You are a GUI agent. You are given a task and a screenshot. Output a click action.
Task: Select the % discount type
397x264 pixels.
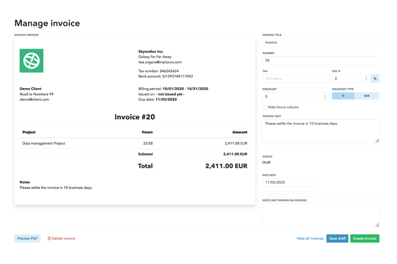point(343,96)
